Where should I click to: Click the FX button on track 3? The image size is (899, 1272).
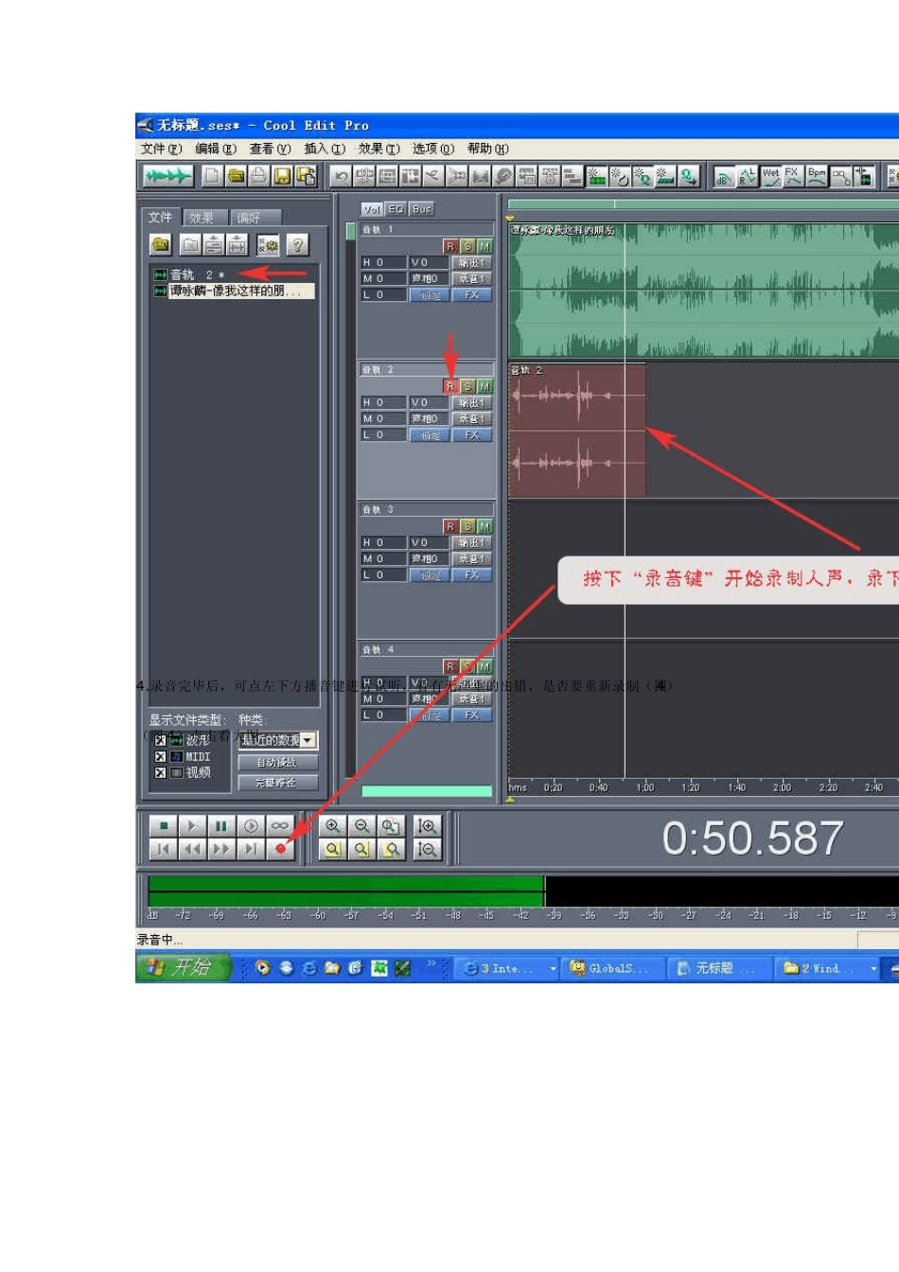(471, 575)
